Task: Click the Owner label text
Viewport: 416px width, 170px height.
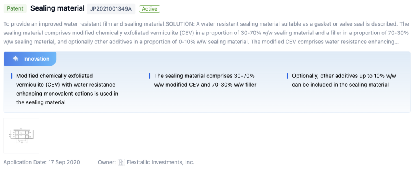Action: click(x=107, y=162)
